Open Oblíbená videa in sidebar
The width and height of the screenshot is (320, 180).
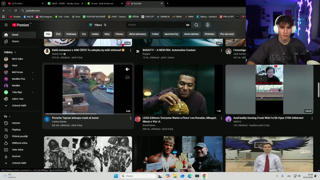pyautogui.click(x=19, y=143)
